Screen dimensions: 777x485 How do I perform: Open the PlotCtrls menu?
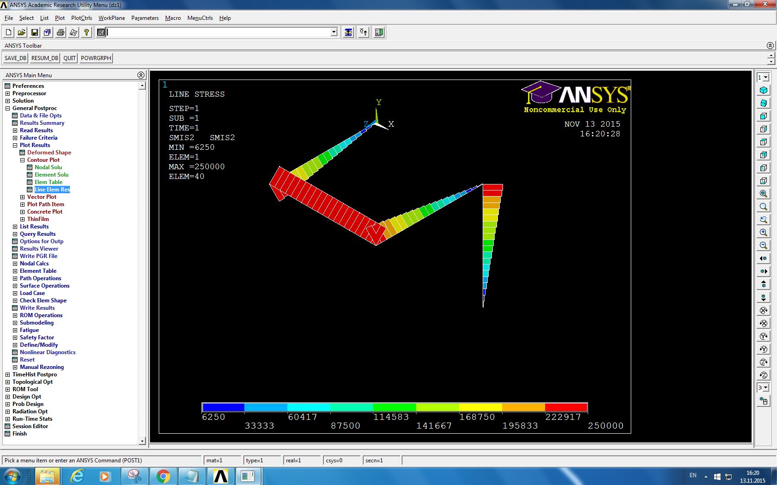click(81, 18)
